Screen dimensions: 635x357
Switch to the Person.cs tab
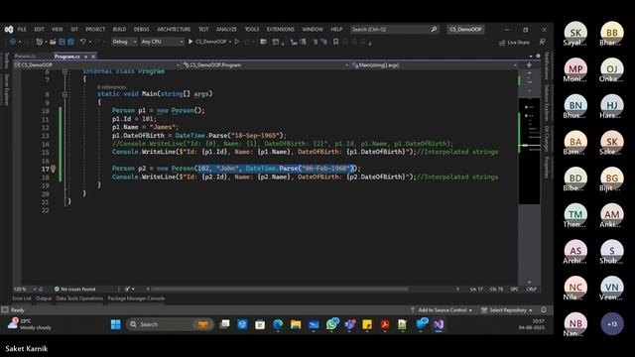pyautogui.click(x=25, y=57)
